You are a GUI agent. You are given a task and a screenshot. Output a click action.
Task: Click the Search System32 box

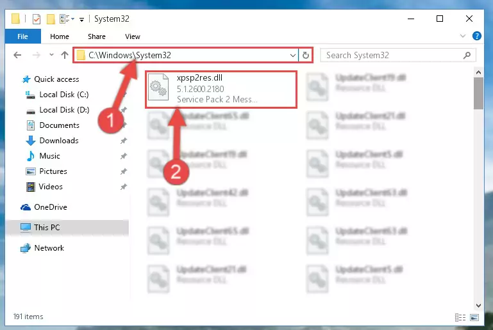click(398, 56)
